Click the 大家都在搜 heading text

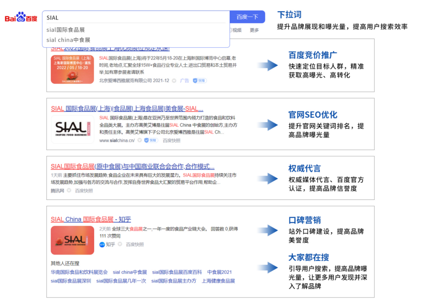point(308,257)
